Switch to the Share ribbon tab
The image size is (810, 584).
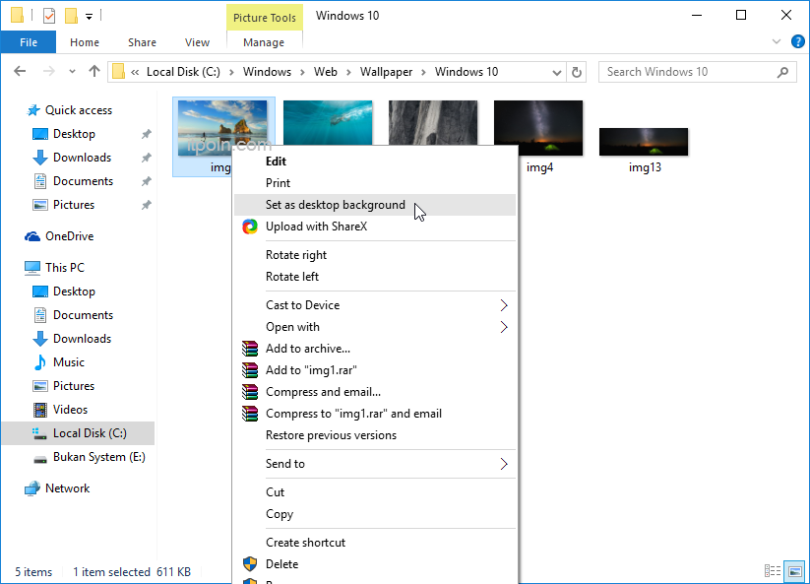point(142,42)
